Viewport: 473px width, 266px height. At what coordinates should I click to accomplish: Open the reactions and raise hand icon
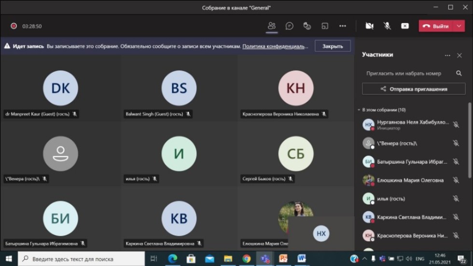[x=307, y=26]
